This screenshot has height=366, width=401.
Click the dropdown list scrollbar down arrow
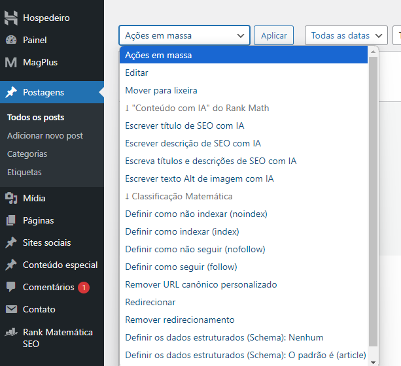(373, 361)
